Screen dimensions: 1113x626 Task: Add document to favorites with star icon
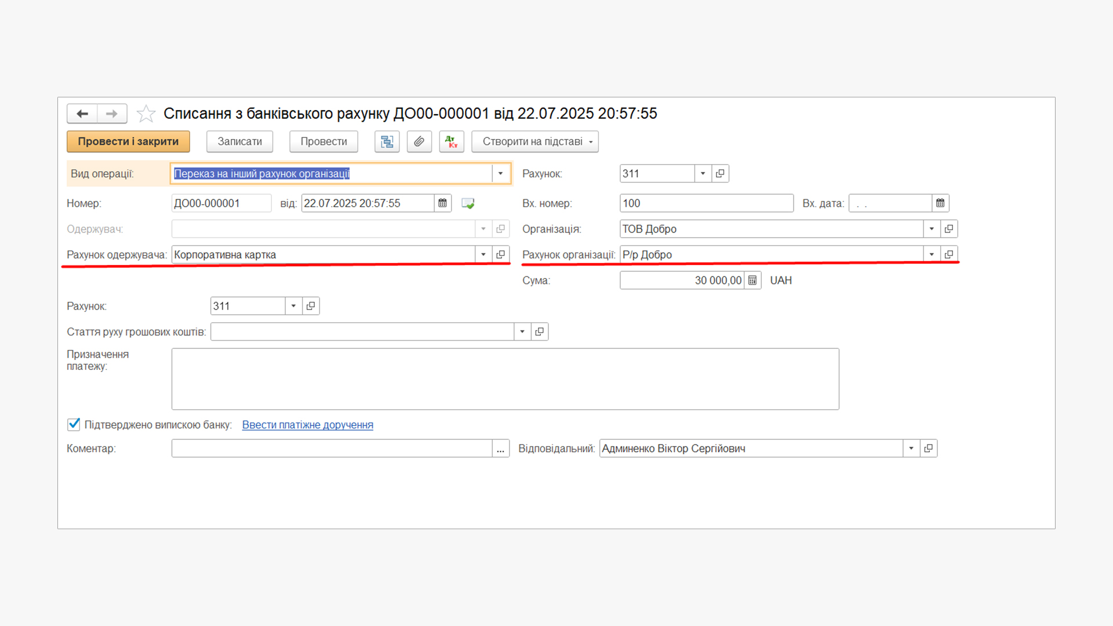click(146, 114)
